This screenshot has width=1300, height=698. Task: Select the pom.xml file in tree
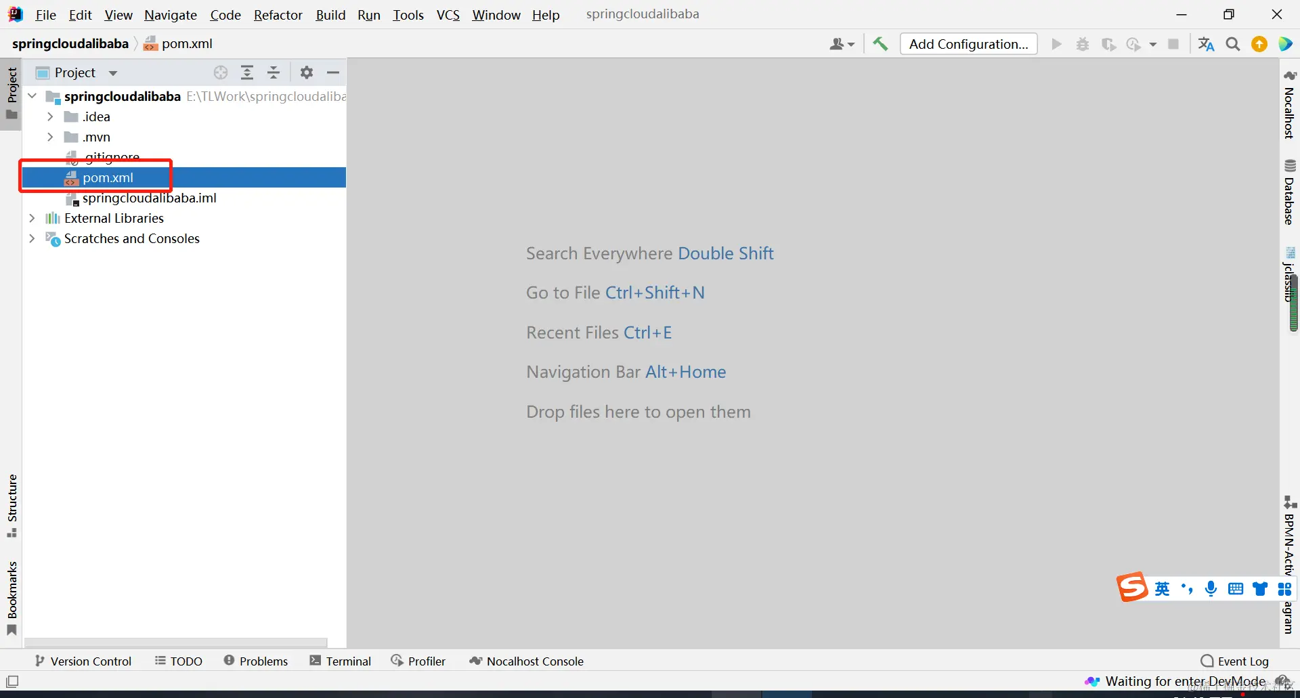tap(183, 177)
